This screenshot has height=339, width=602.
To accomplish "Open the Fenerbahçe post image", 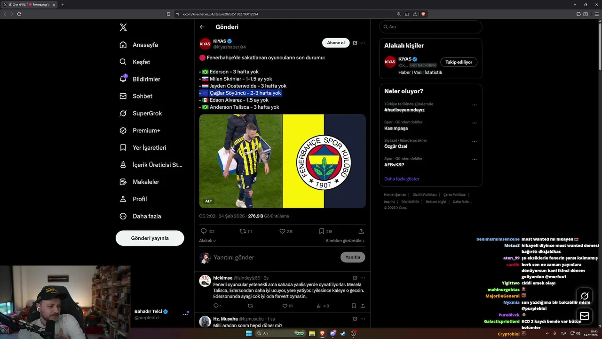I will pos(282,161).
